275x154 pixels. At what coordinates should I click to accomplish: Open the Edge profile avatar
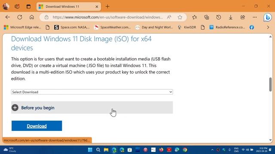pyautogui.click(x=6, y=6)
